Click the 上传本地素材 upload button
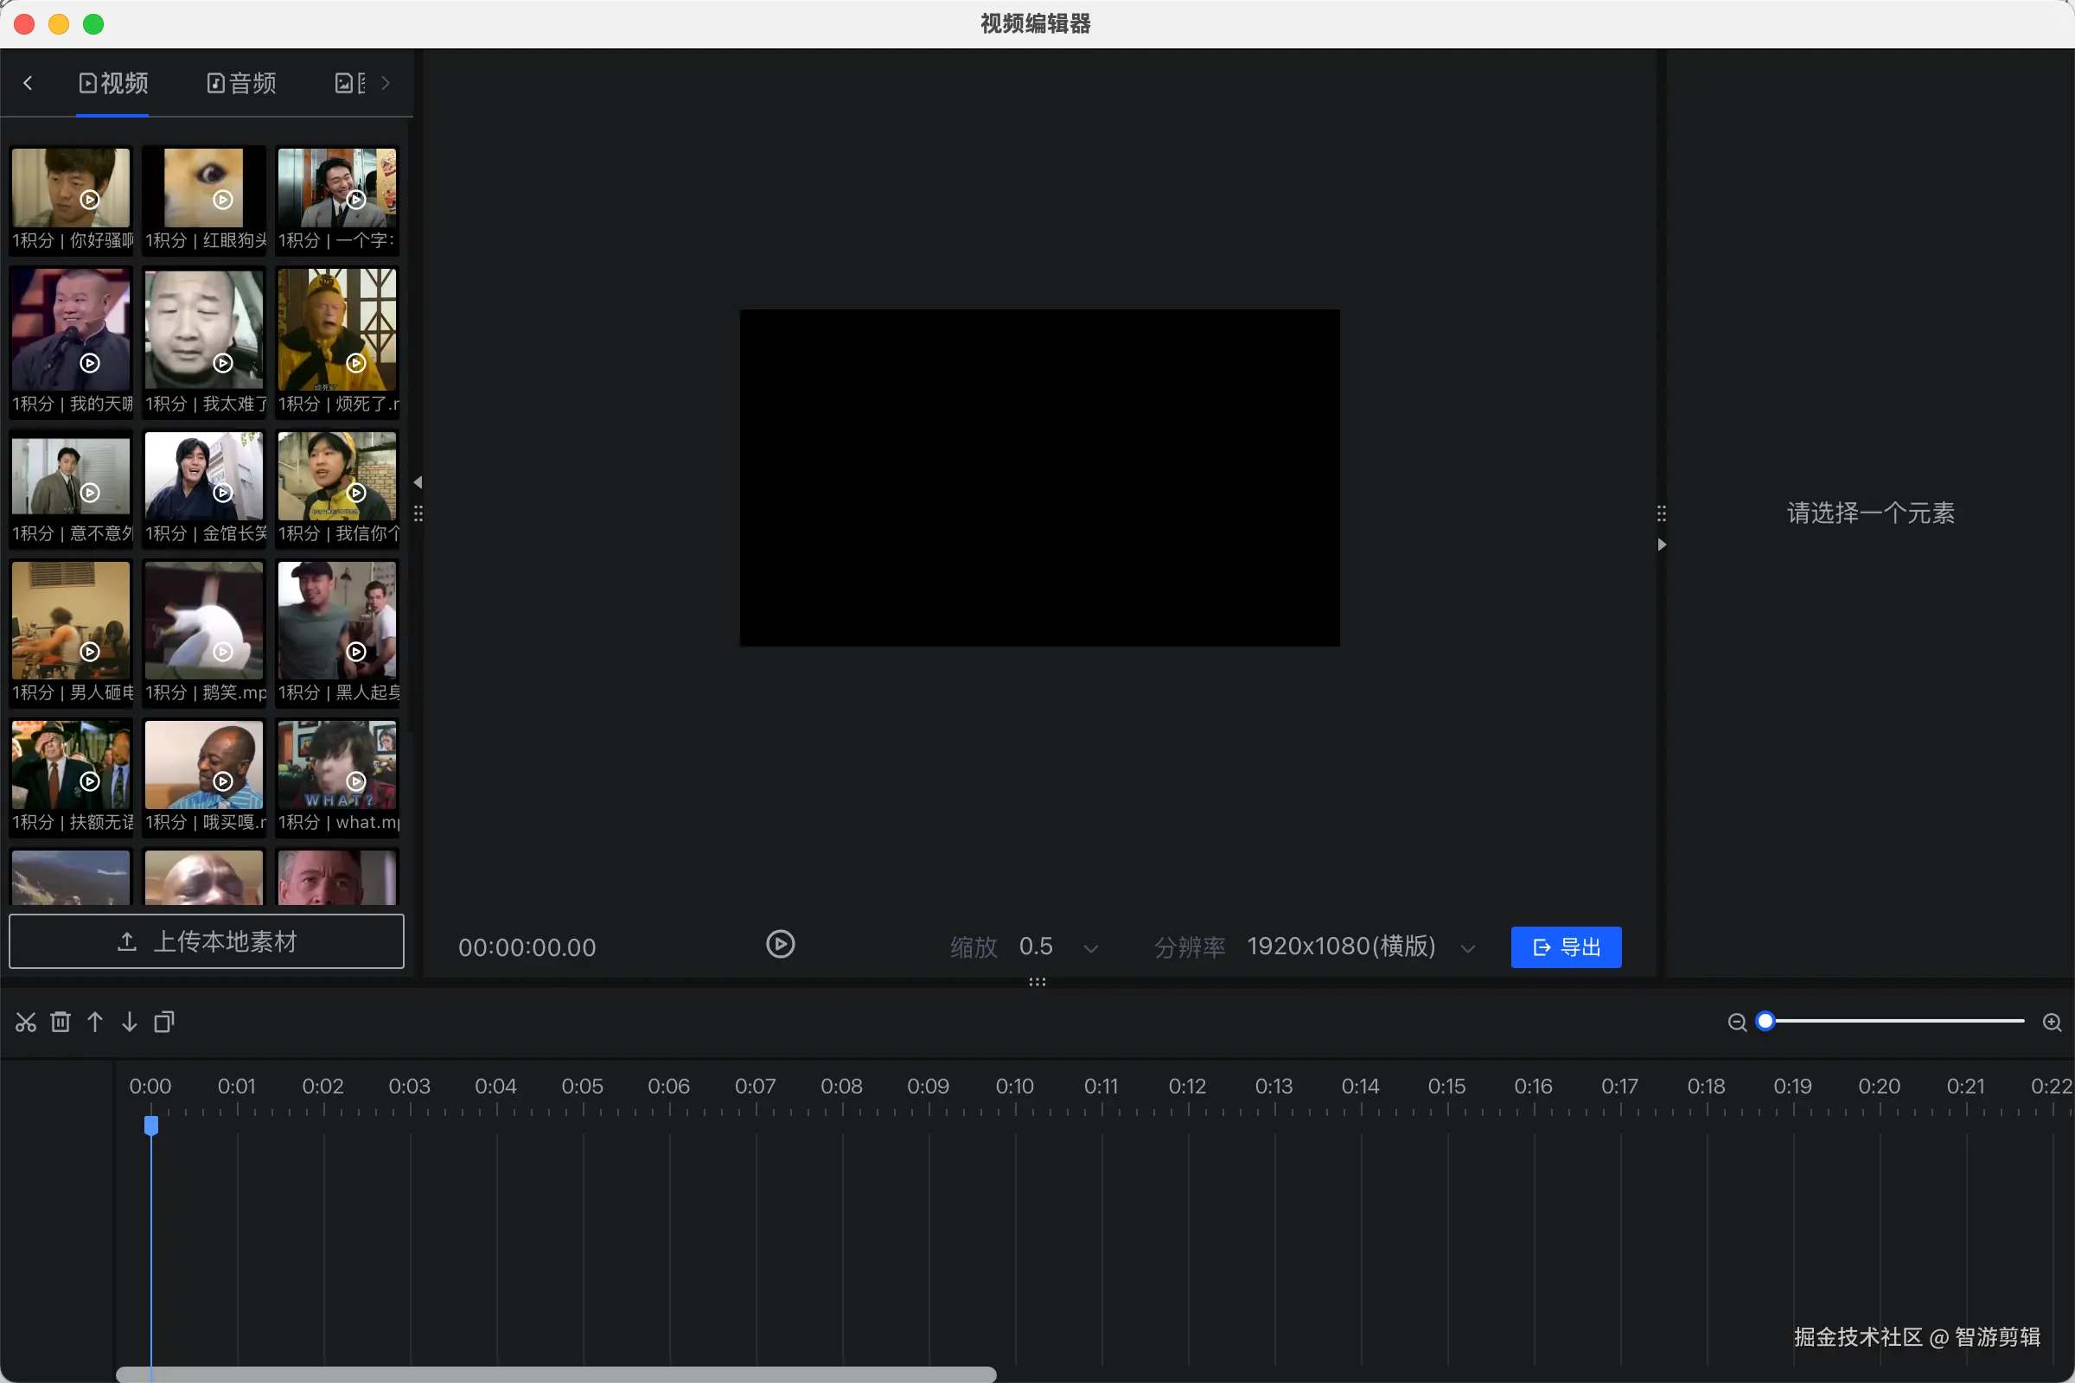The image size is (2075, 1383). point(207,942)
